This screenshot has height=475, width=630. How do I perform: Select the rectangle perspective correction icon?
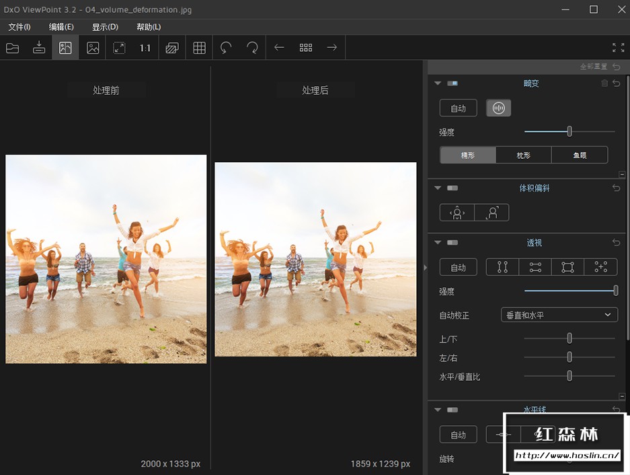click(x=568, y=266)
